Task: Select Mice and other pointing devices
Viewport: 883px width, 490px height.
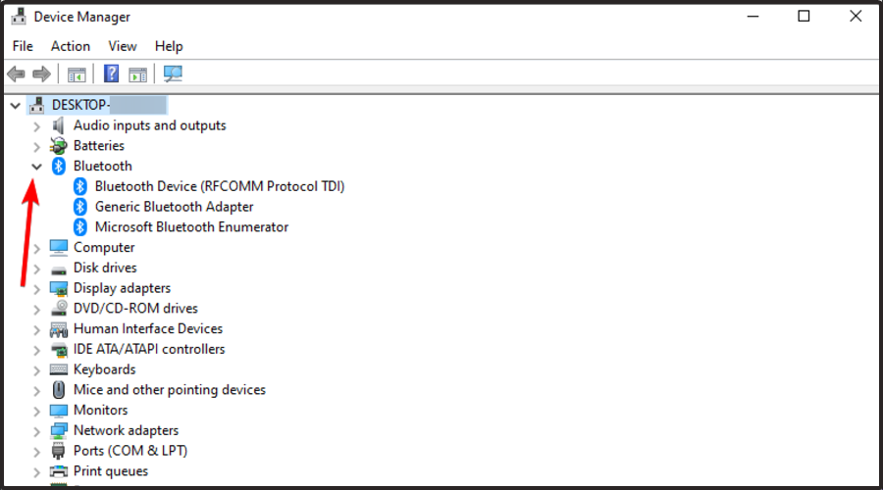Action: (x=169, y=390)
